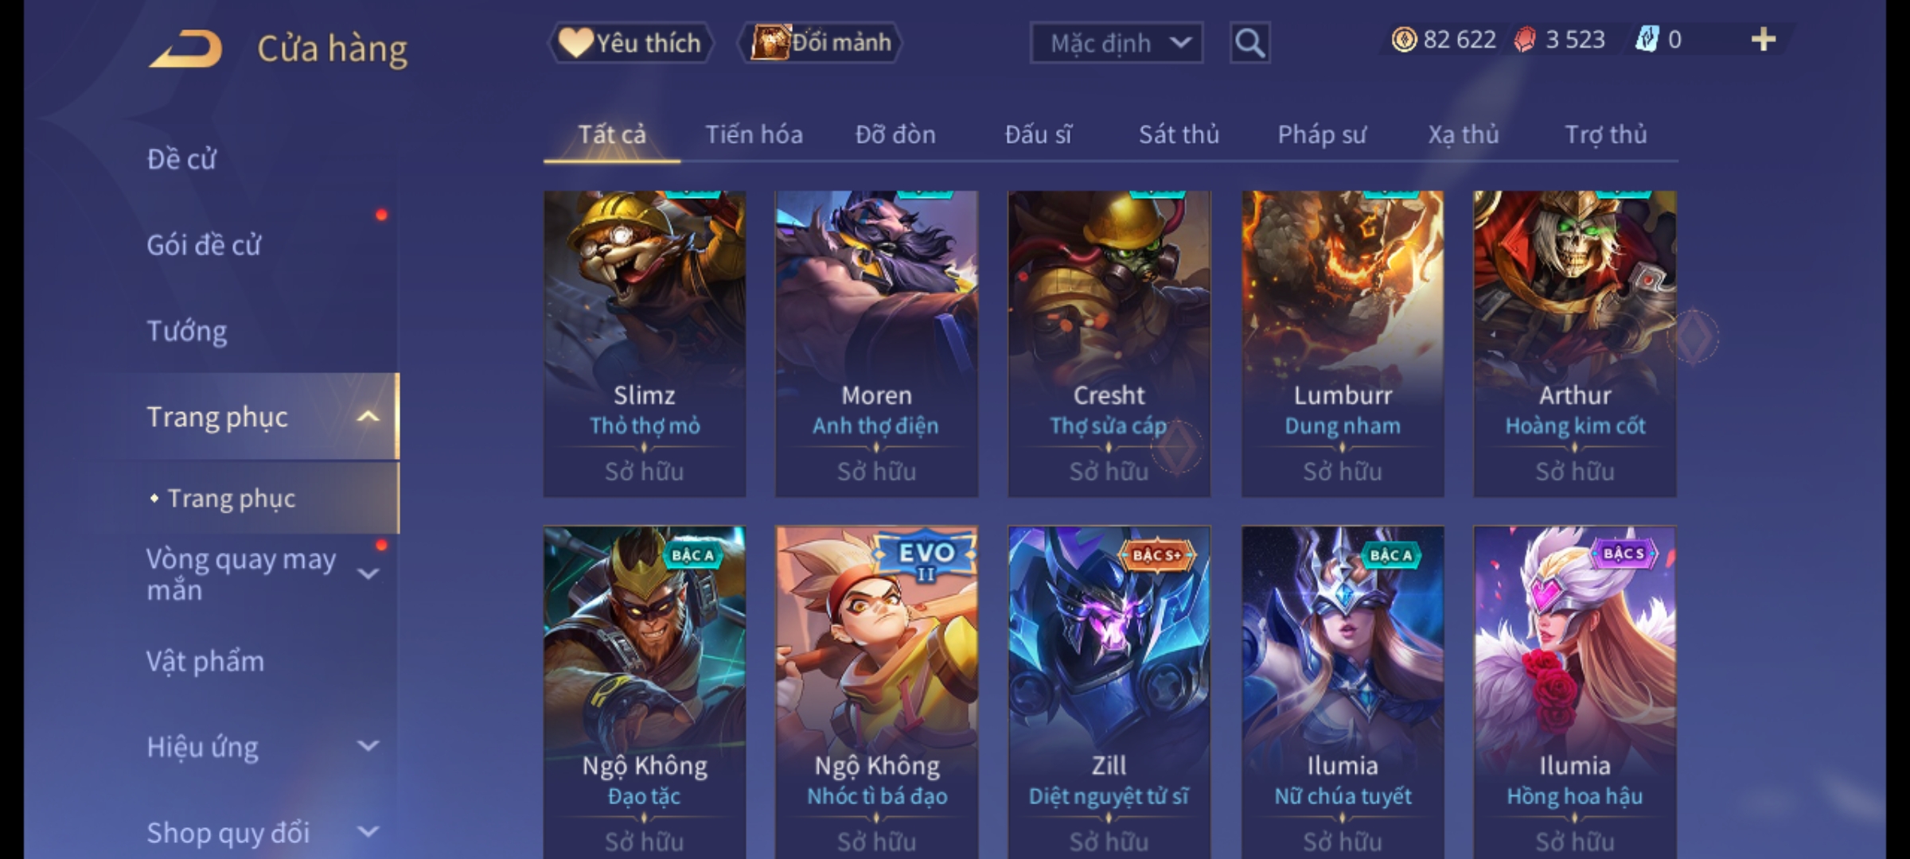Expand Vòng quay may mắn section

[368, 573]
